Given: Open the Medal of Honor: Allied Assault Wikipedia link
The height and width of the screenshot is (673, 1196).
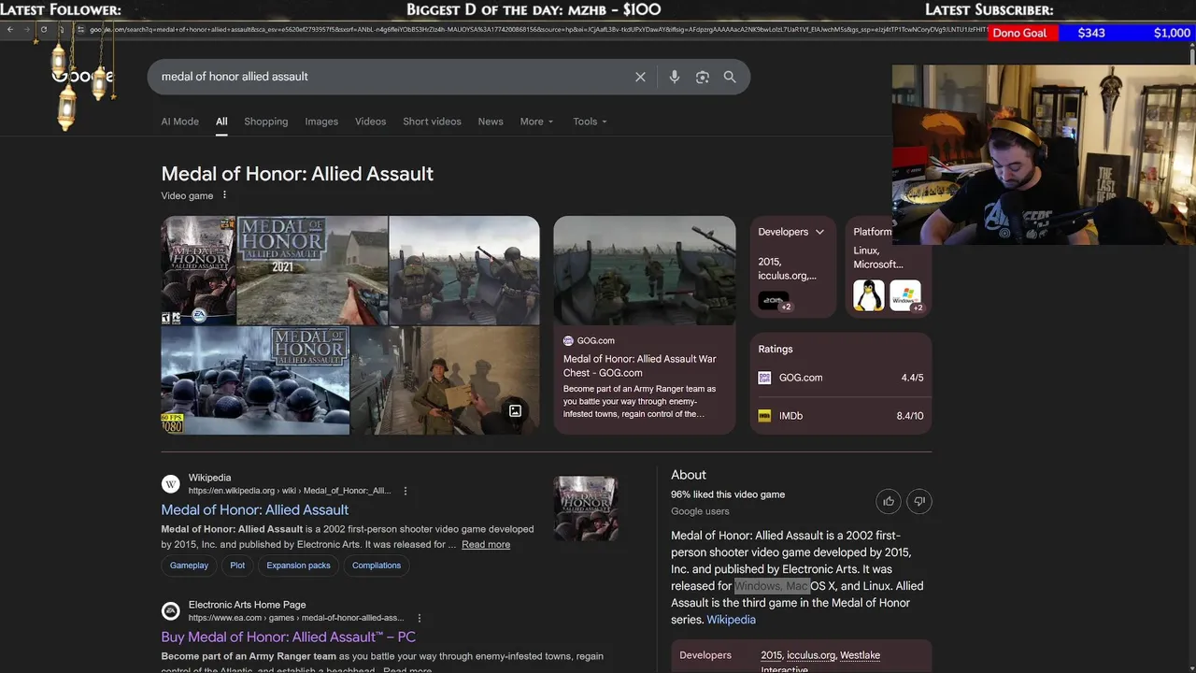Looking at the screenshot, I should tap(254, 509).
